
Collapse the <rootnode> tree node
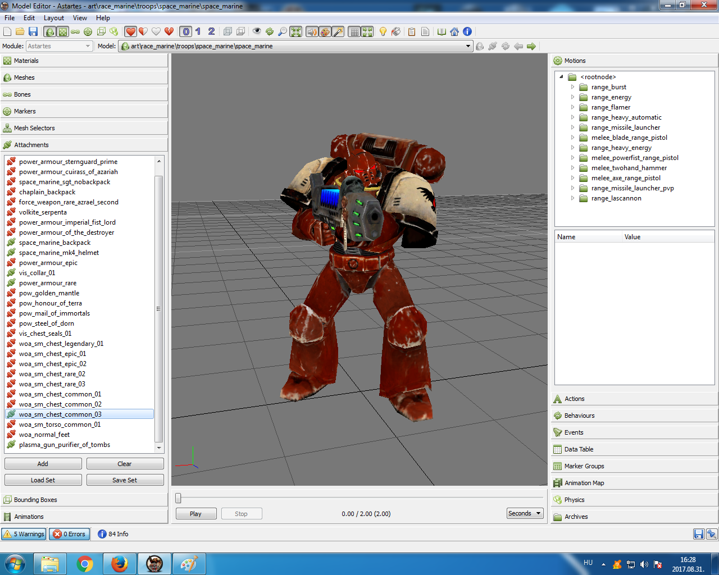(x=561, y=77)
